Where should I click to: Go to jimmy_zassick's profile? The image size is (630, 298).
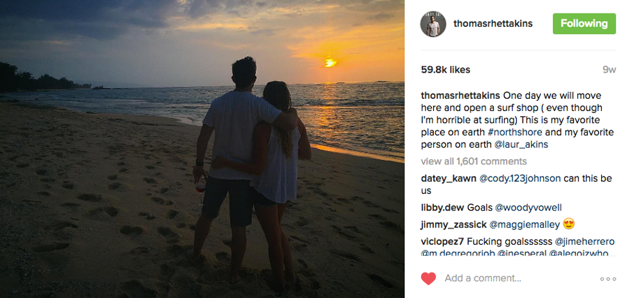pyautogui.click(x=452, y=224)
